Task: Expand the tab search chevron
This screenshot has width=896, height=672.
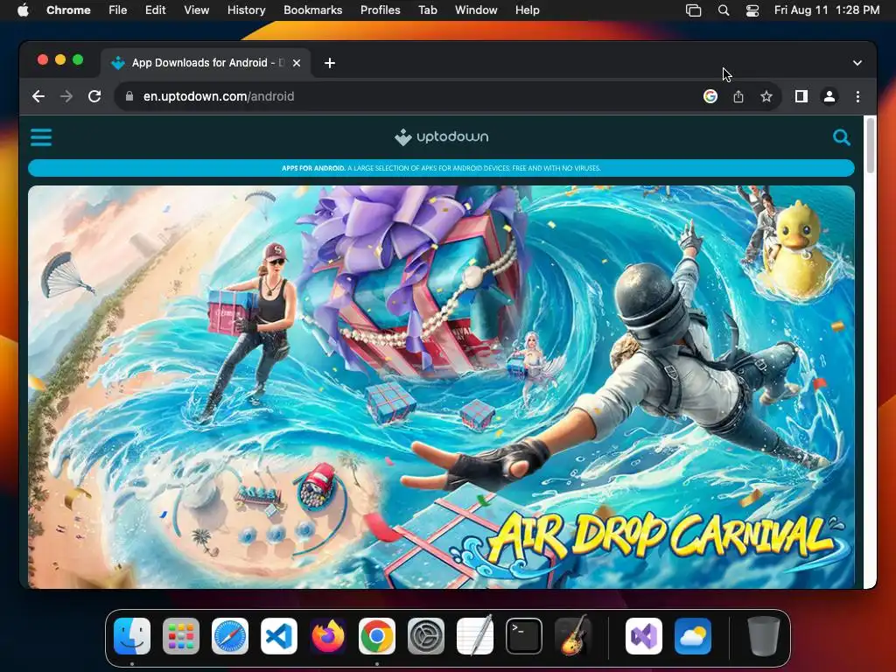Action: coord(857,63)
